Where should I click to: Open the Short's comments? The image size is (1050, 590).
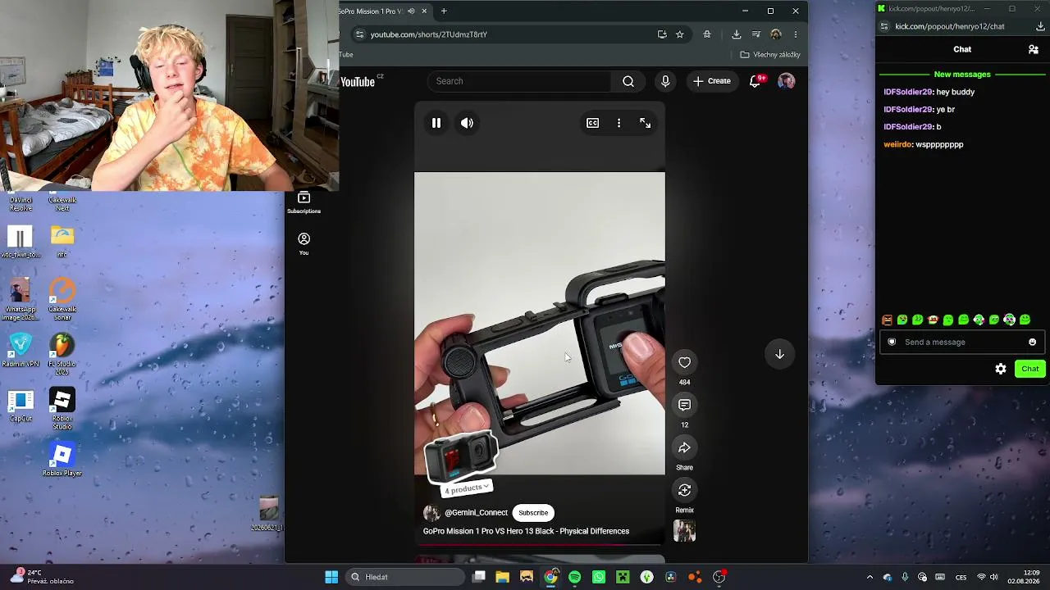(684, 405)
